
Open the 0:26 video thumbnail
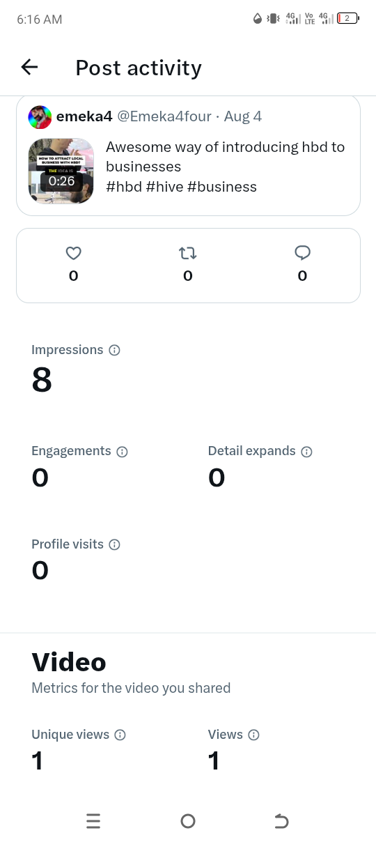click(x=61, y=171)
